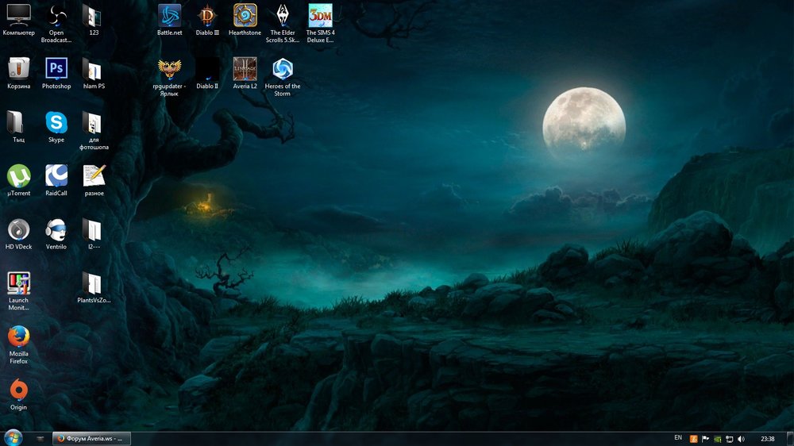
Task: Select The Elder Scrolls Skyrim shortcut
Action: 282,16
